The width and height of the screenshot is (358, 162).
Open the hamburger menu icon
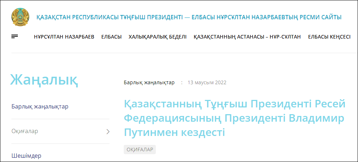click(15, 36)
